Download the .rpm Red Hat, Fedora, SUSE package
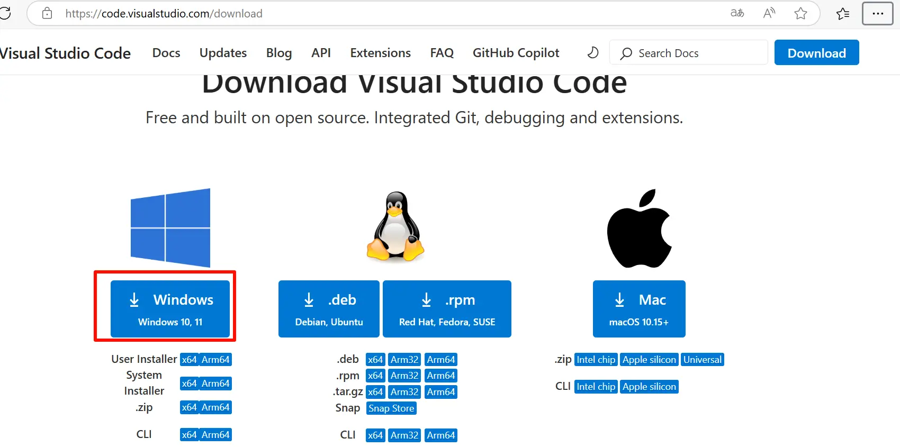 click(447, 309)
